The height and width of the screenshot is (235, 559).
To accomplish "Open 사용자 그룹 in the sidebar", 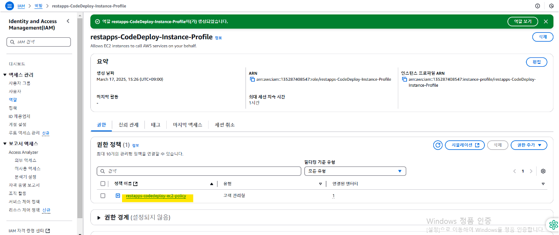I will (x=20, y=83).
